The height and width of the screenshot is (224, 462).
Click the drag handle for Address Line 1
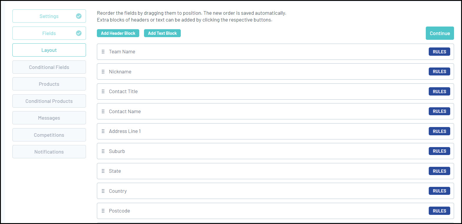pos(103,131)
